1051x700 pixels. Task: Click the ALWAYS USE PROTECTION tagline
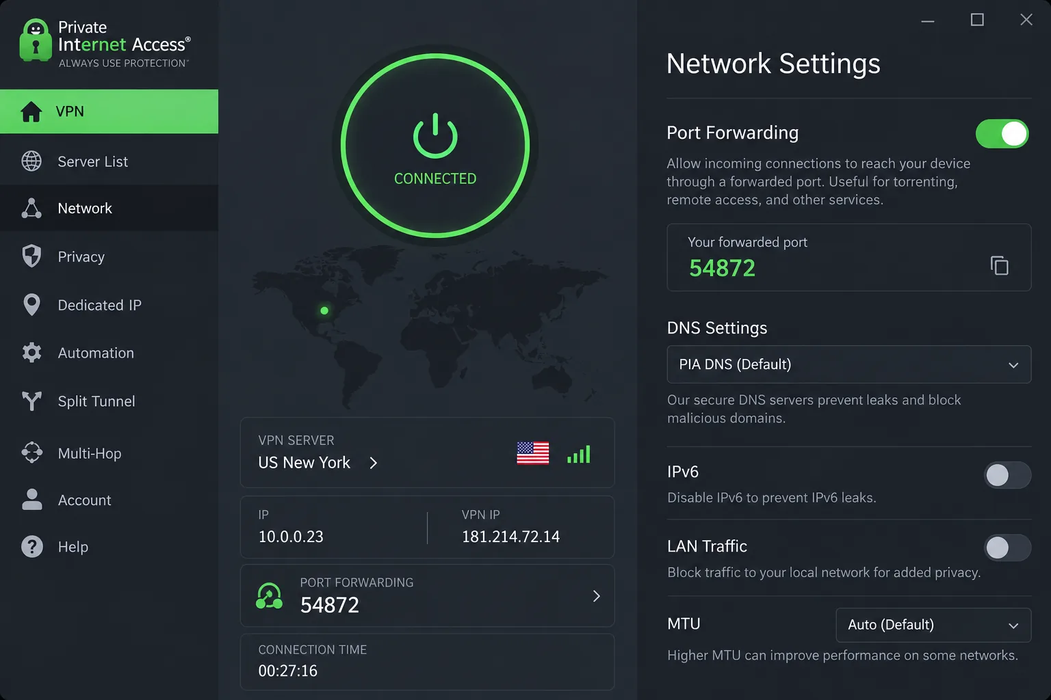pos(124,63)
